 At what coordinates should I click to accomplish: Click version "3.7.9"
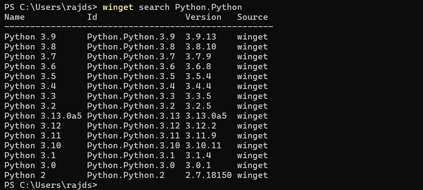pyautogui.click(x=198, y=56)
